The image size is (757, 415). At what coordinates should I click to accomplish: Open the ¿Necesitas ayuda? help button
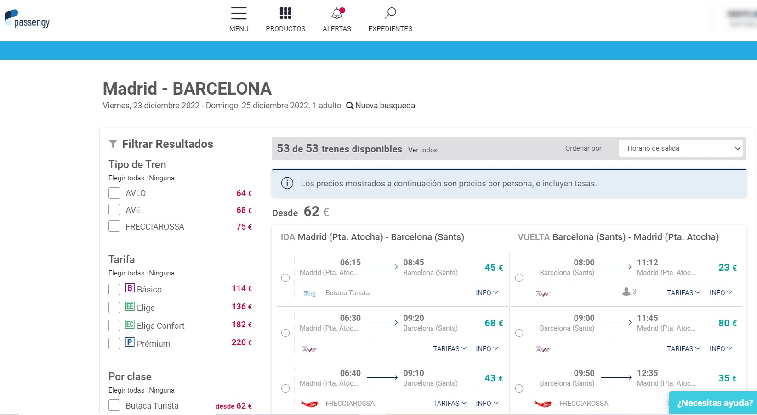(714, 403)
